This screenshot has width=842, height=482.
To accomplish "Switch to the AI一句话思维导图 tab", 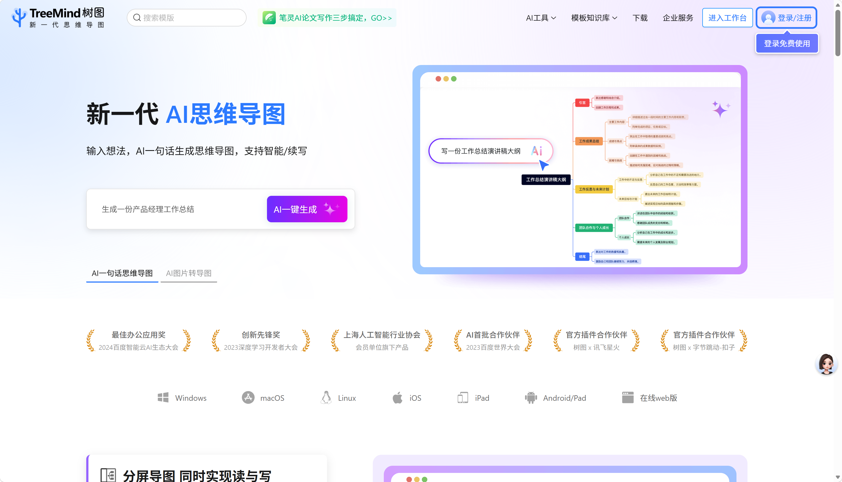I will pos(122,273).
